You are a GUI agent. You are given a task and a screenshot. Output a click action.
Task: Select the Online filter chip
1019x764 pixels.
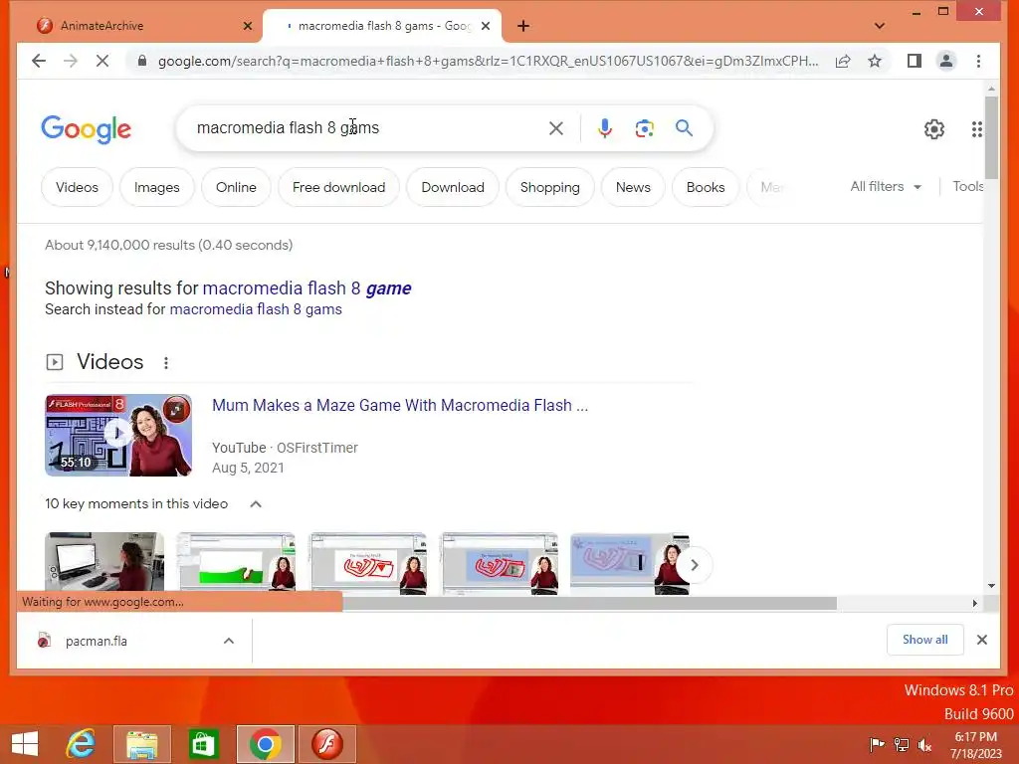pyautogui.click(x=236, y=187)
